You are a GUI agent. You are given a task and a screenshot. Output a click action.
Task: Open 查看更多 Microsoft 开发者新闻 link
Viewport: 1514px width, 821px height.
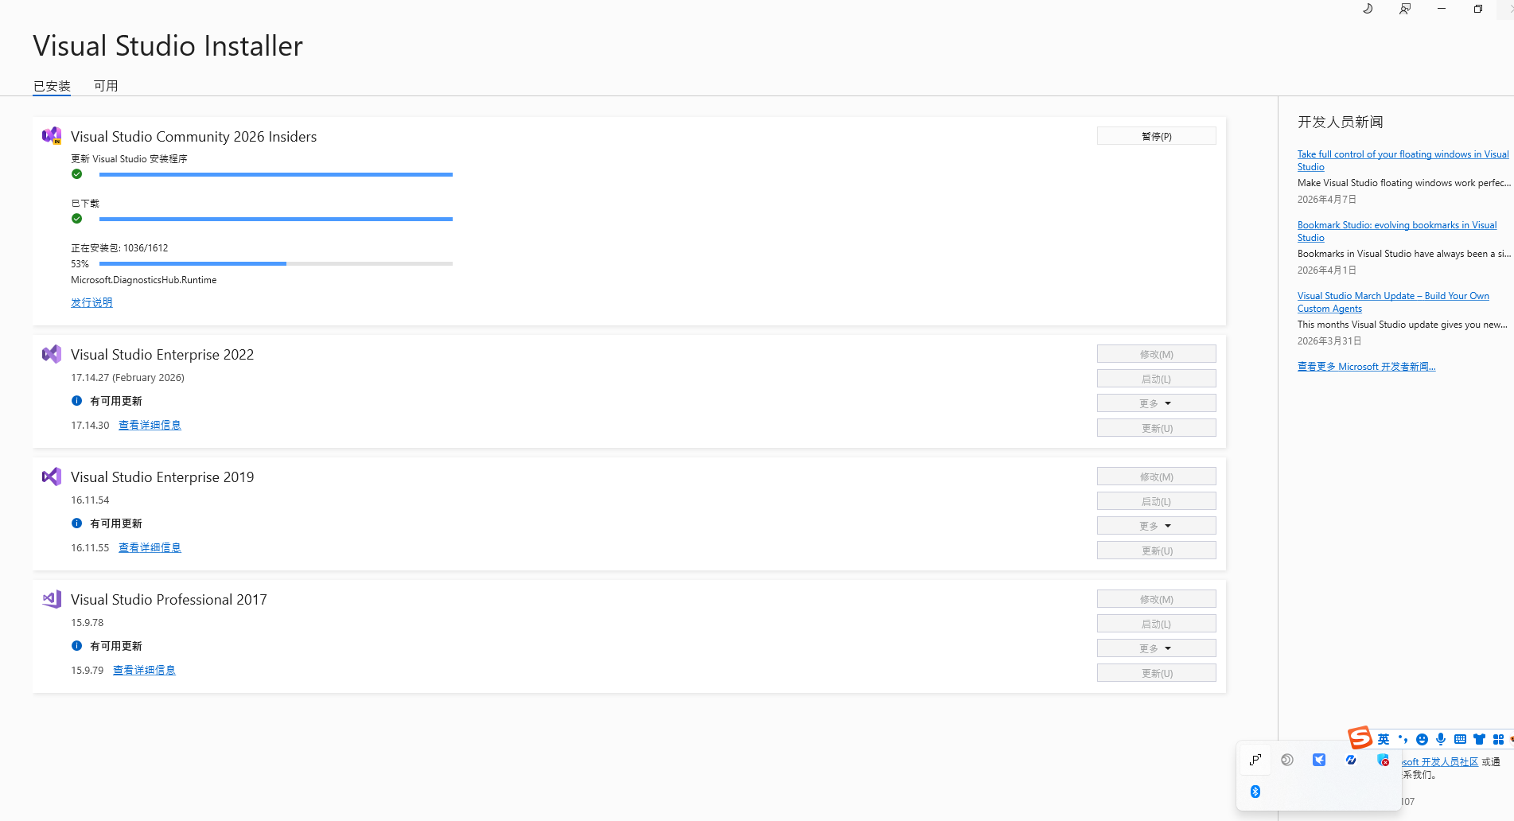[1366, 366]
